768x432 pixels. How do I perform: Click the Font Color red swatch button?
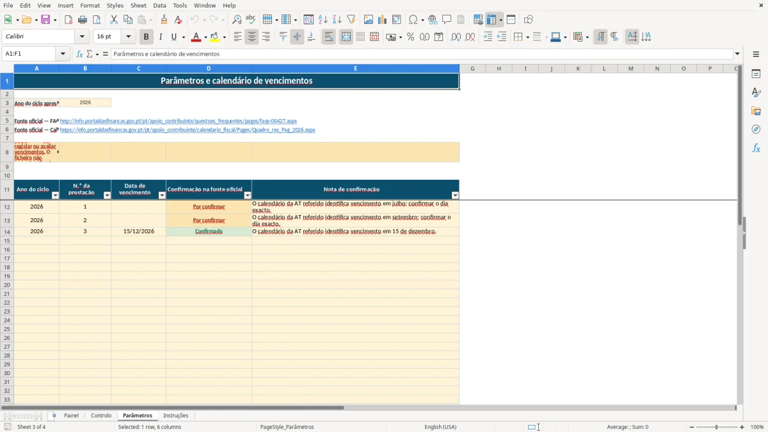click(196, 37)
